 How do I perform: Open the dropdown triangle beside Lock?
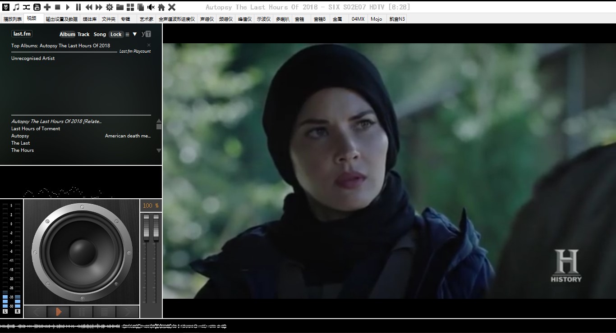pos(135,34)
